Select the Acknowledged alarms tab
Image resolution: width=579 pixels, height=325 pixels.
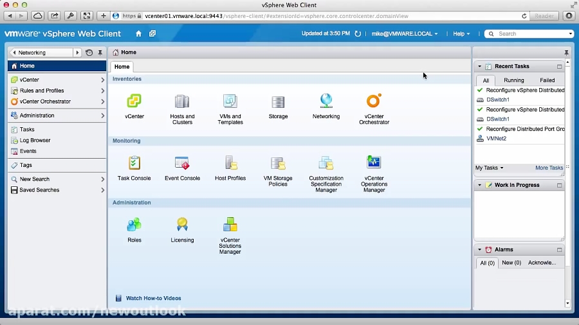click(x=542, y=263)
